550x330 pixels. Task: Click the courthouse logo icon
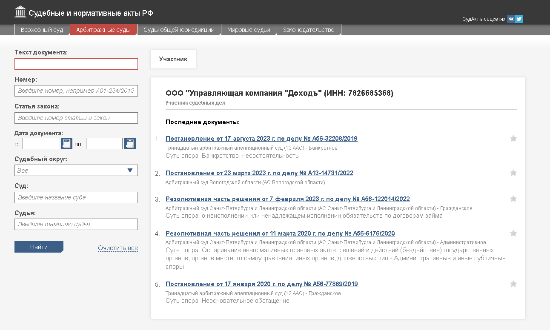tap(20, 12)
